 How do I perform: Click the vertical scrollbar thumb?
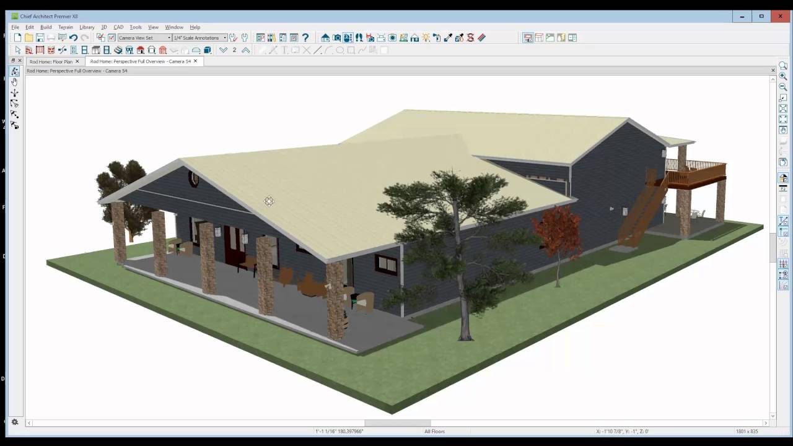click(x=773, y=248)
